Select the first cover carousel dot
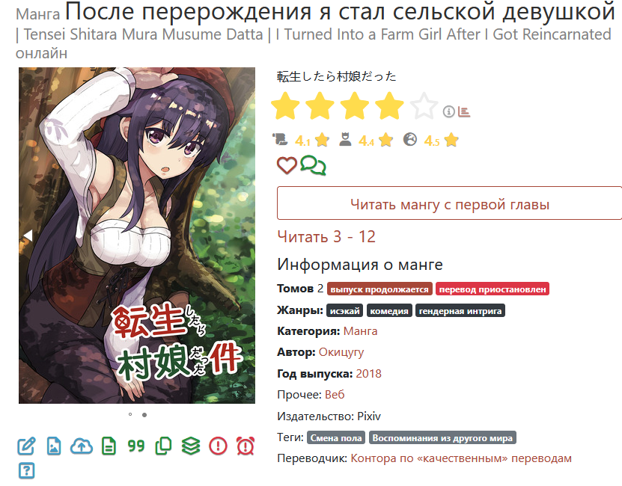Screen dimensions: 622x486 click(x=130, y=415)
